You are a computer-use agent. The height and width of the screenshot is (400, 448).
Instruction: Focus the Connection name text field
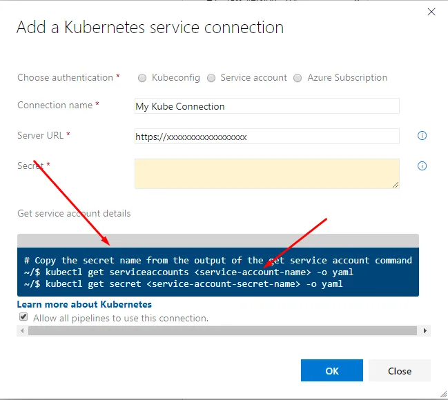[266, 106]
